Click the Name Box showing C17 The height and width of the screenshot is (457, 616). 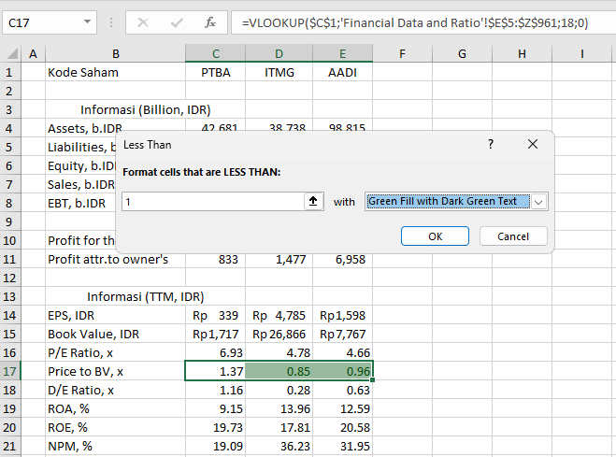(42, 21)
